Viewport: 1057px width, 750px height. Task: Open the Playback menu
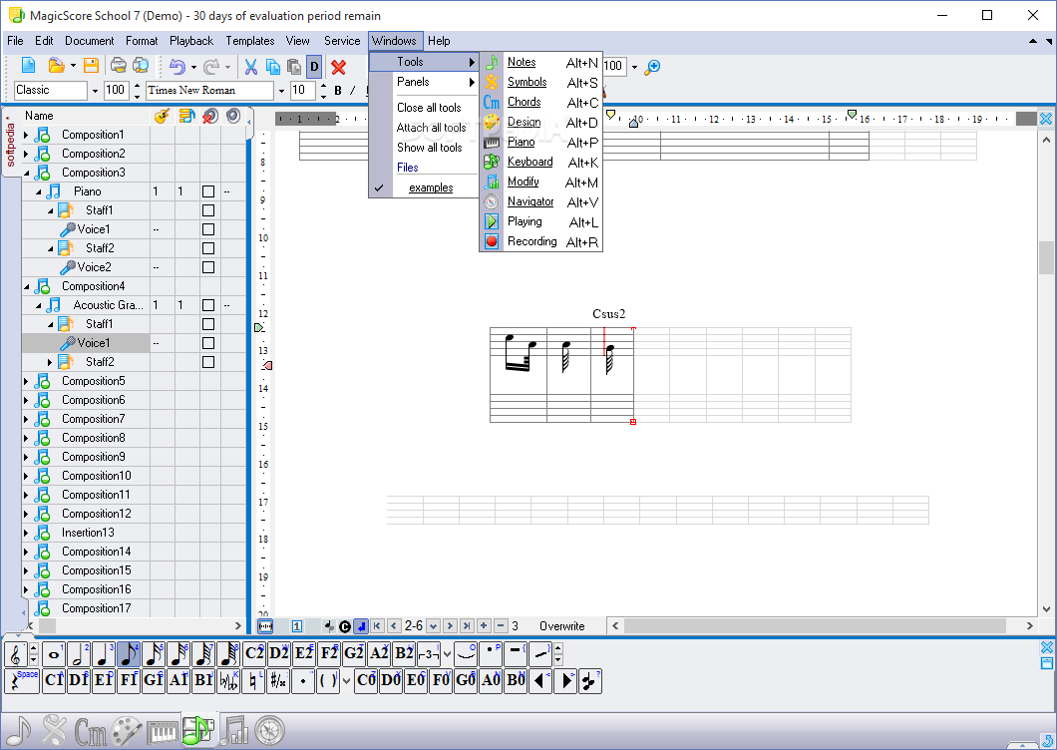click(x=190, y=41)
